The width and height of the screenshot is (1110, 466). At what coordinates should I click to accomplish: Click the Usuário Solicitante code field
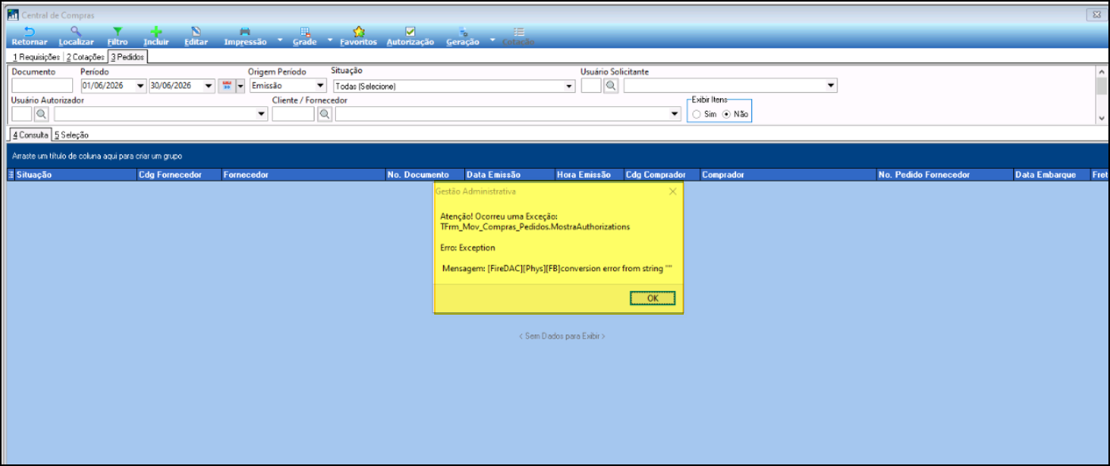591,86
